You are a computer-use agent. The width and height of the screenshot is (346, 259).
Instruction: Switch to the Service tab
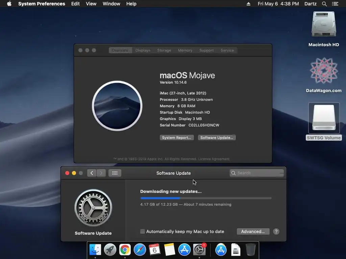click(x=227, y=50)
